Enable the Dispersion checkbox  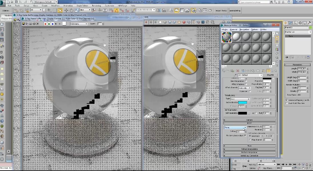250,91
